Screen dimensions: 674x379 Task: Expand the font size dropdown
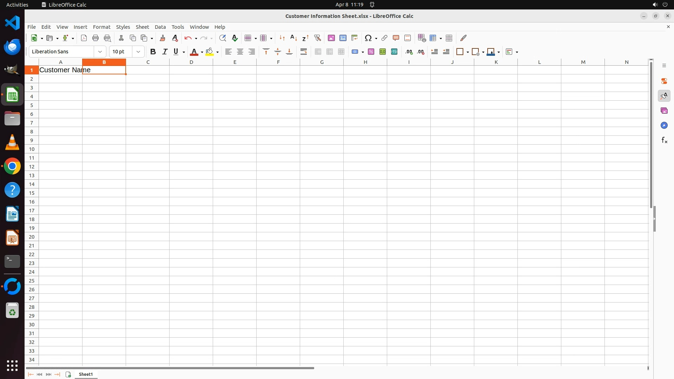pyautogui.click(x=138, y=52)
